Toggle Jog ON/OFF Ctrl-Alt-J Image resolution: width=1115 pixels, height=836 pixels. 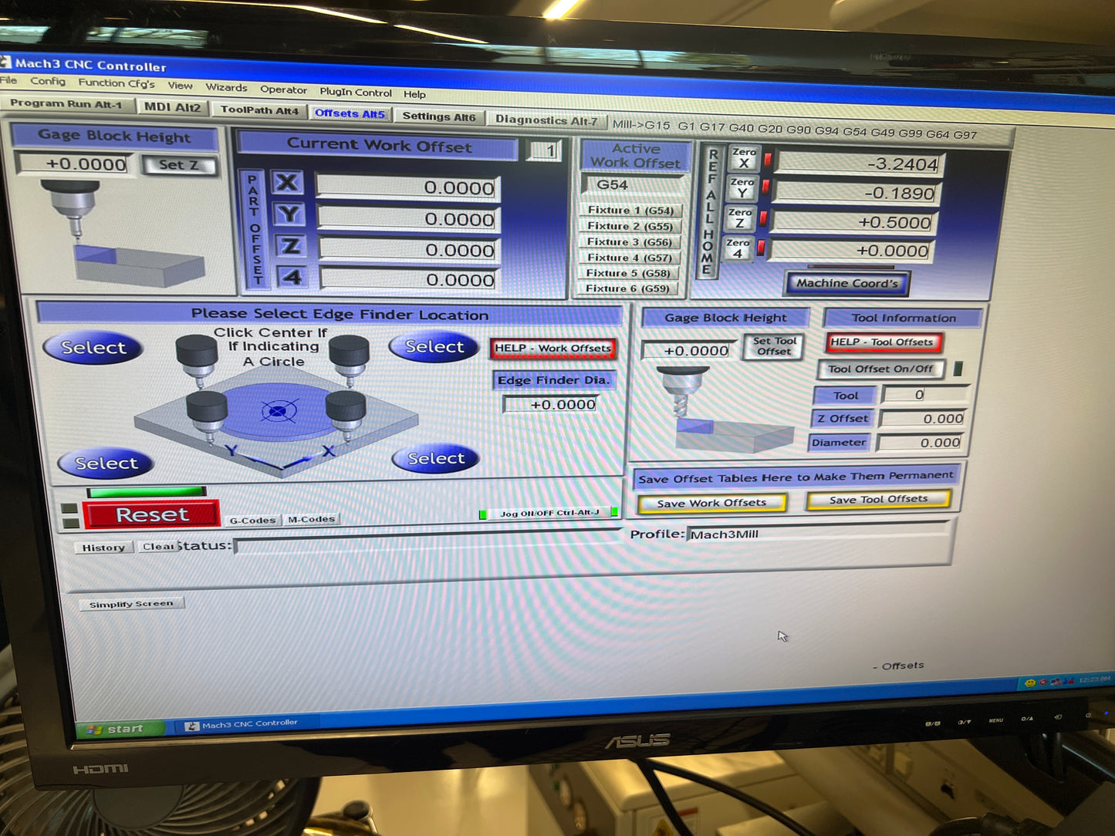pos(549,513)
